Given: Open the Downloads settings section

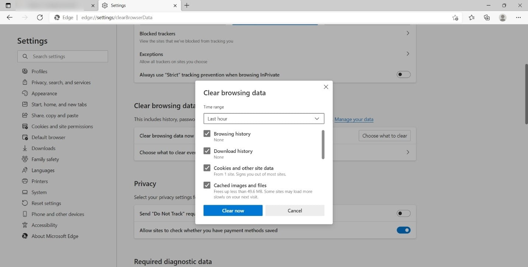Looking at the screenshot, I should [43, 148].
